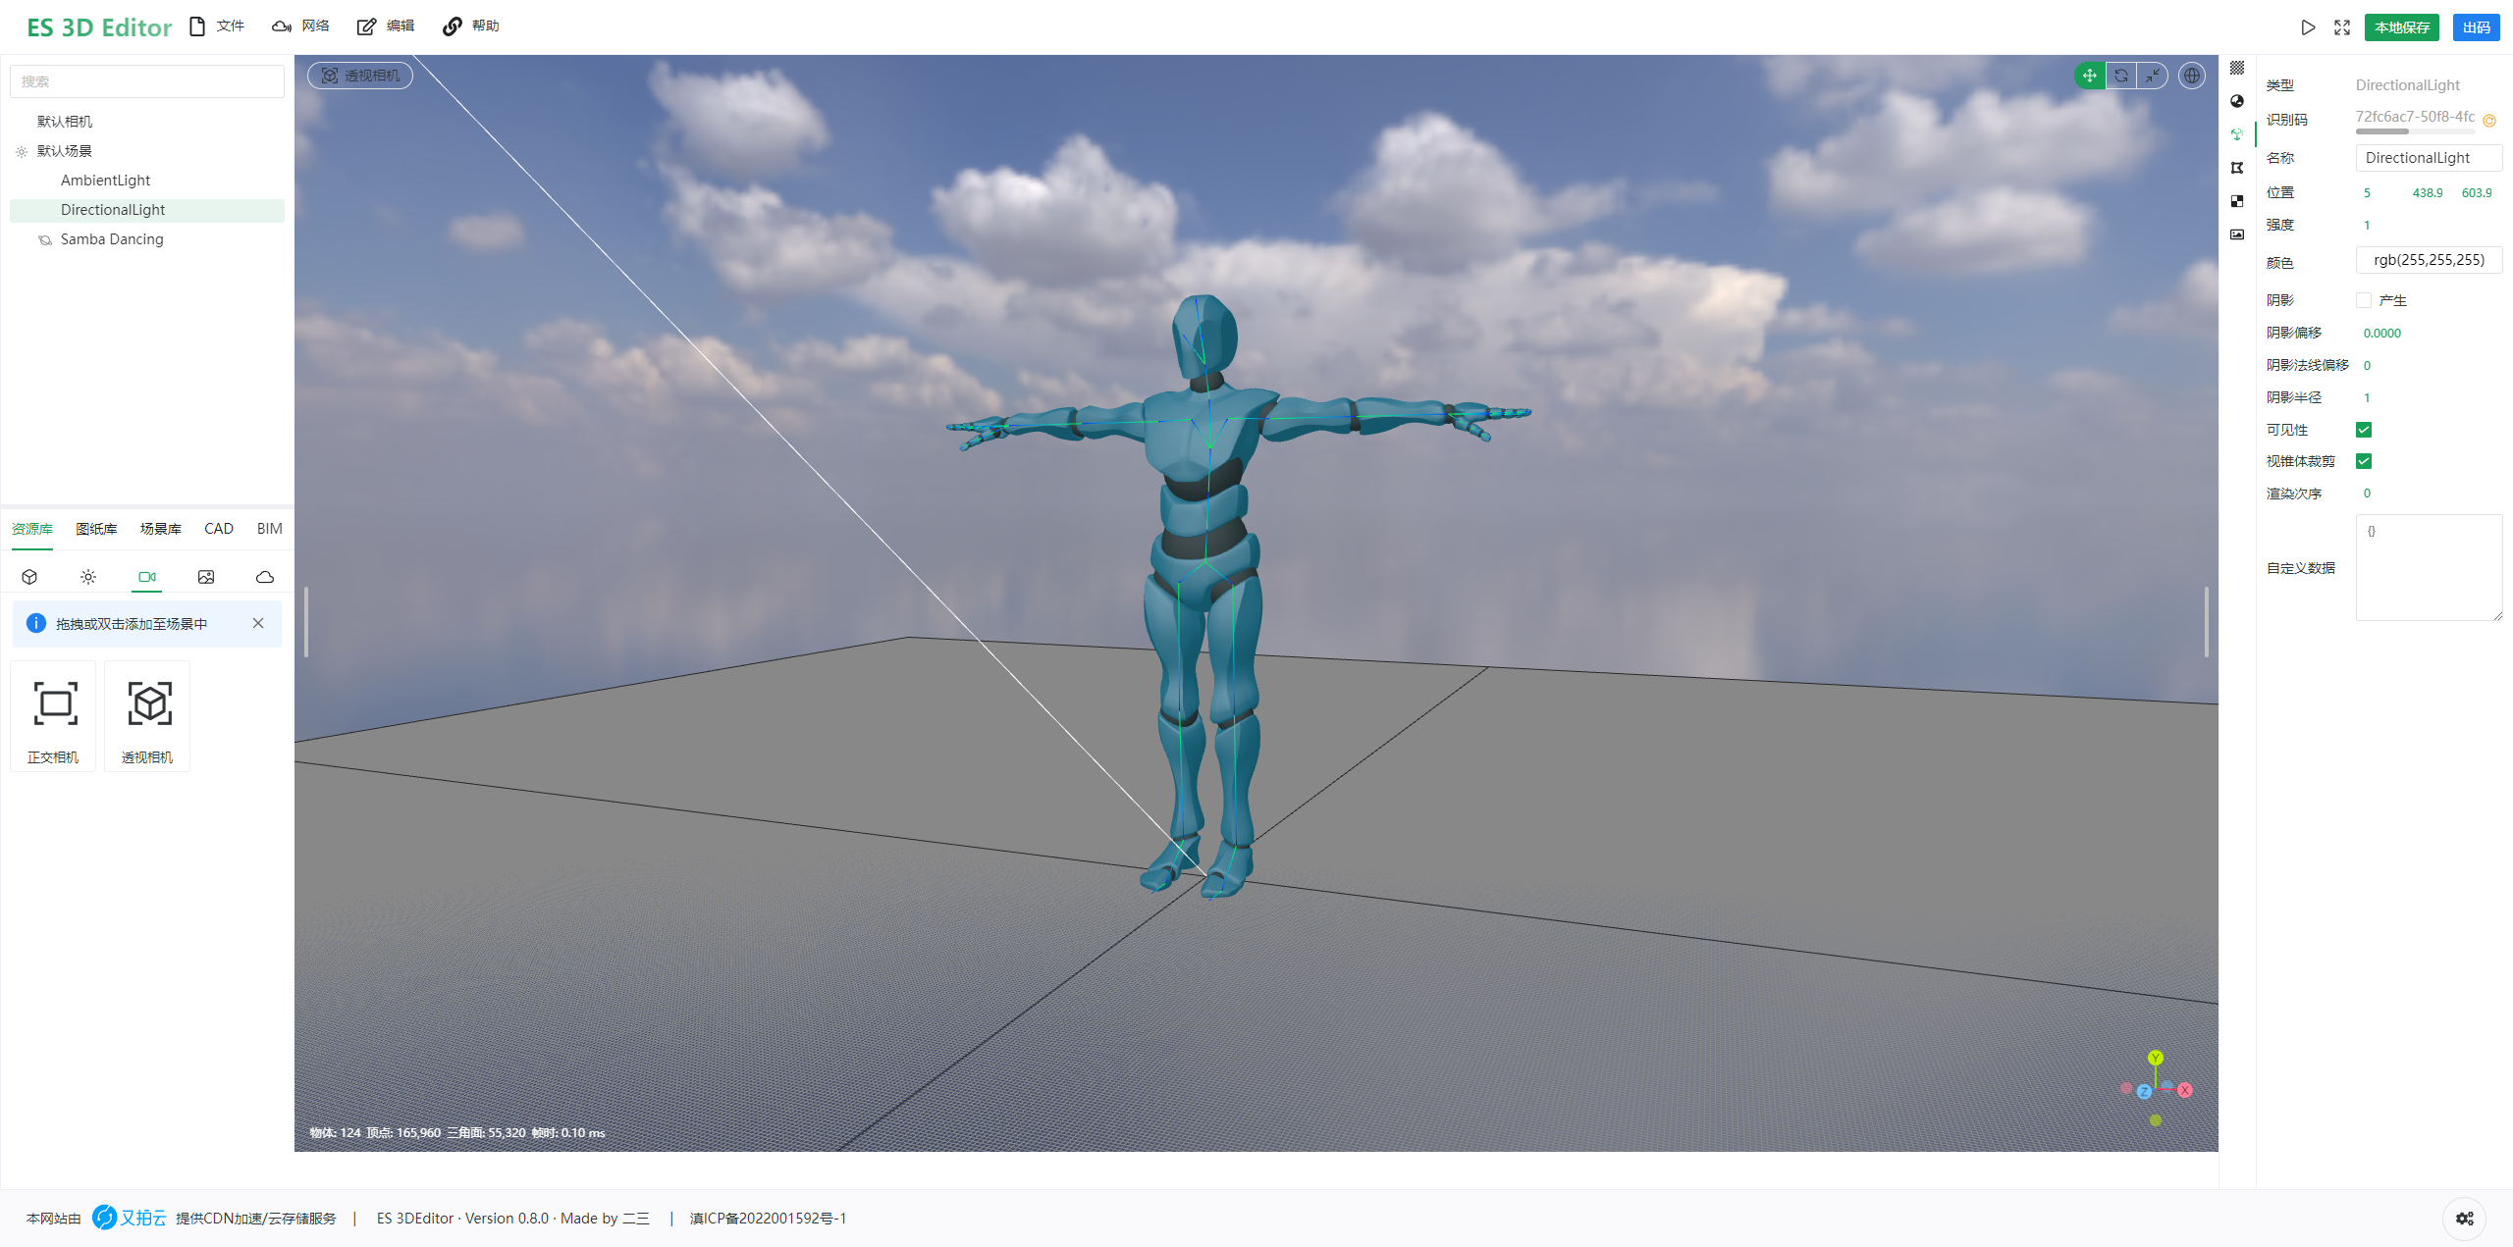The image size is (2513, 1247).
Task: Select Samba Dancing in the scene tree
Action: tap(112, 239)
